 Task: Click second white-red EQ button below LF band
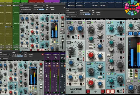pyautogui.click(x=113, y=91)
